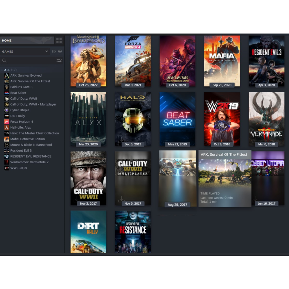Click Mount & Blade II list icon

(7, 145)
